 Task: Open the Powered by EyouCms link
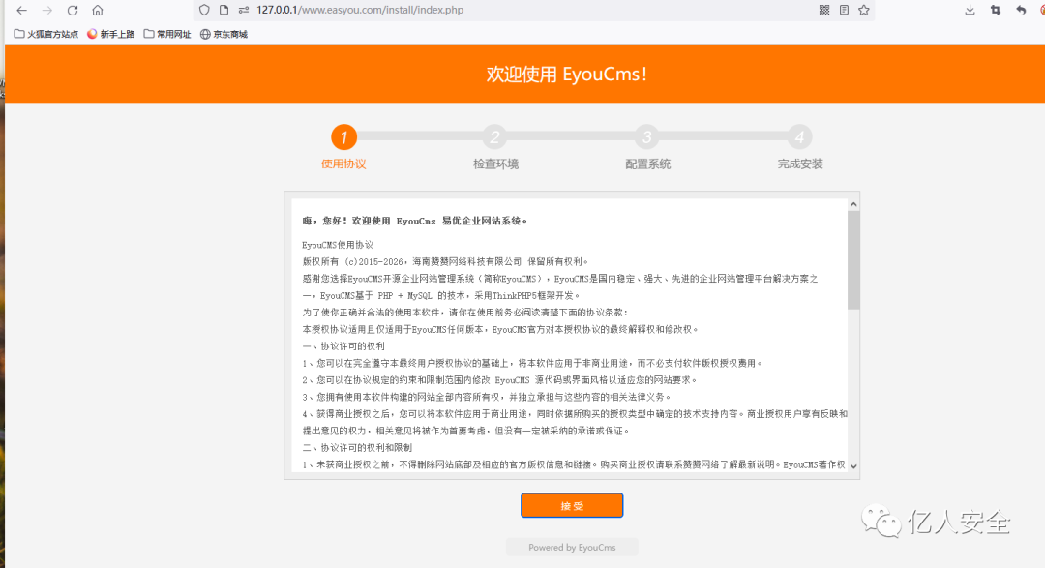click(x=572, y=548)
